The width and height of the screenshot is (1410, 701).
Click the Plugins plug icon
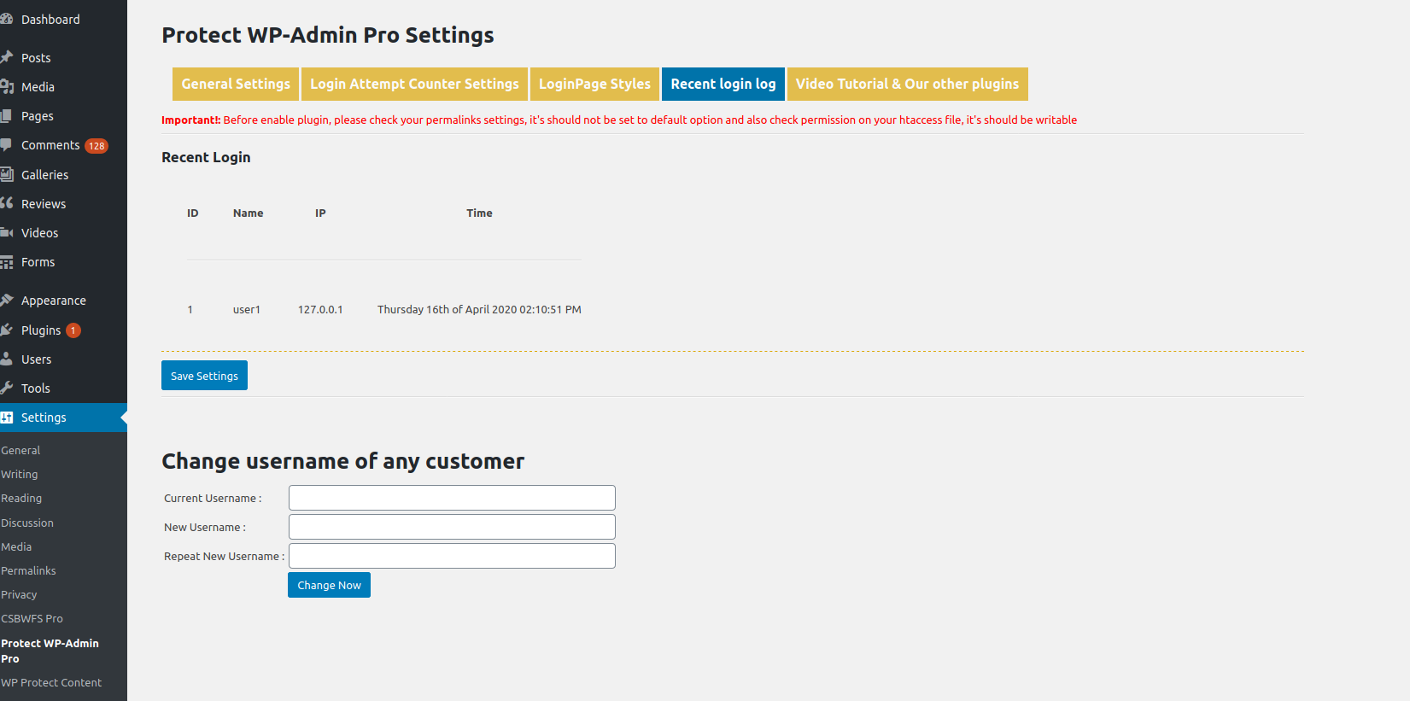point(6,330)
